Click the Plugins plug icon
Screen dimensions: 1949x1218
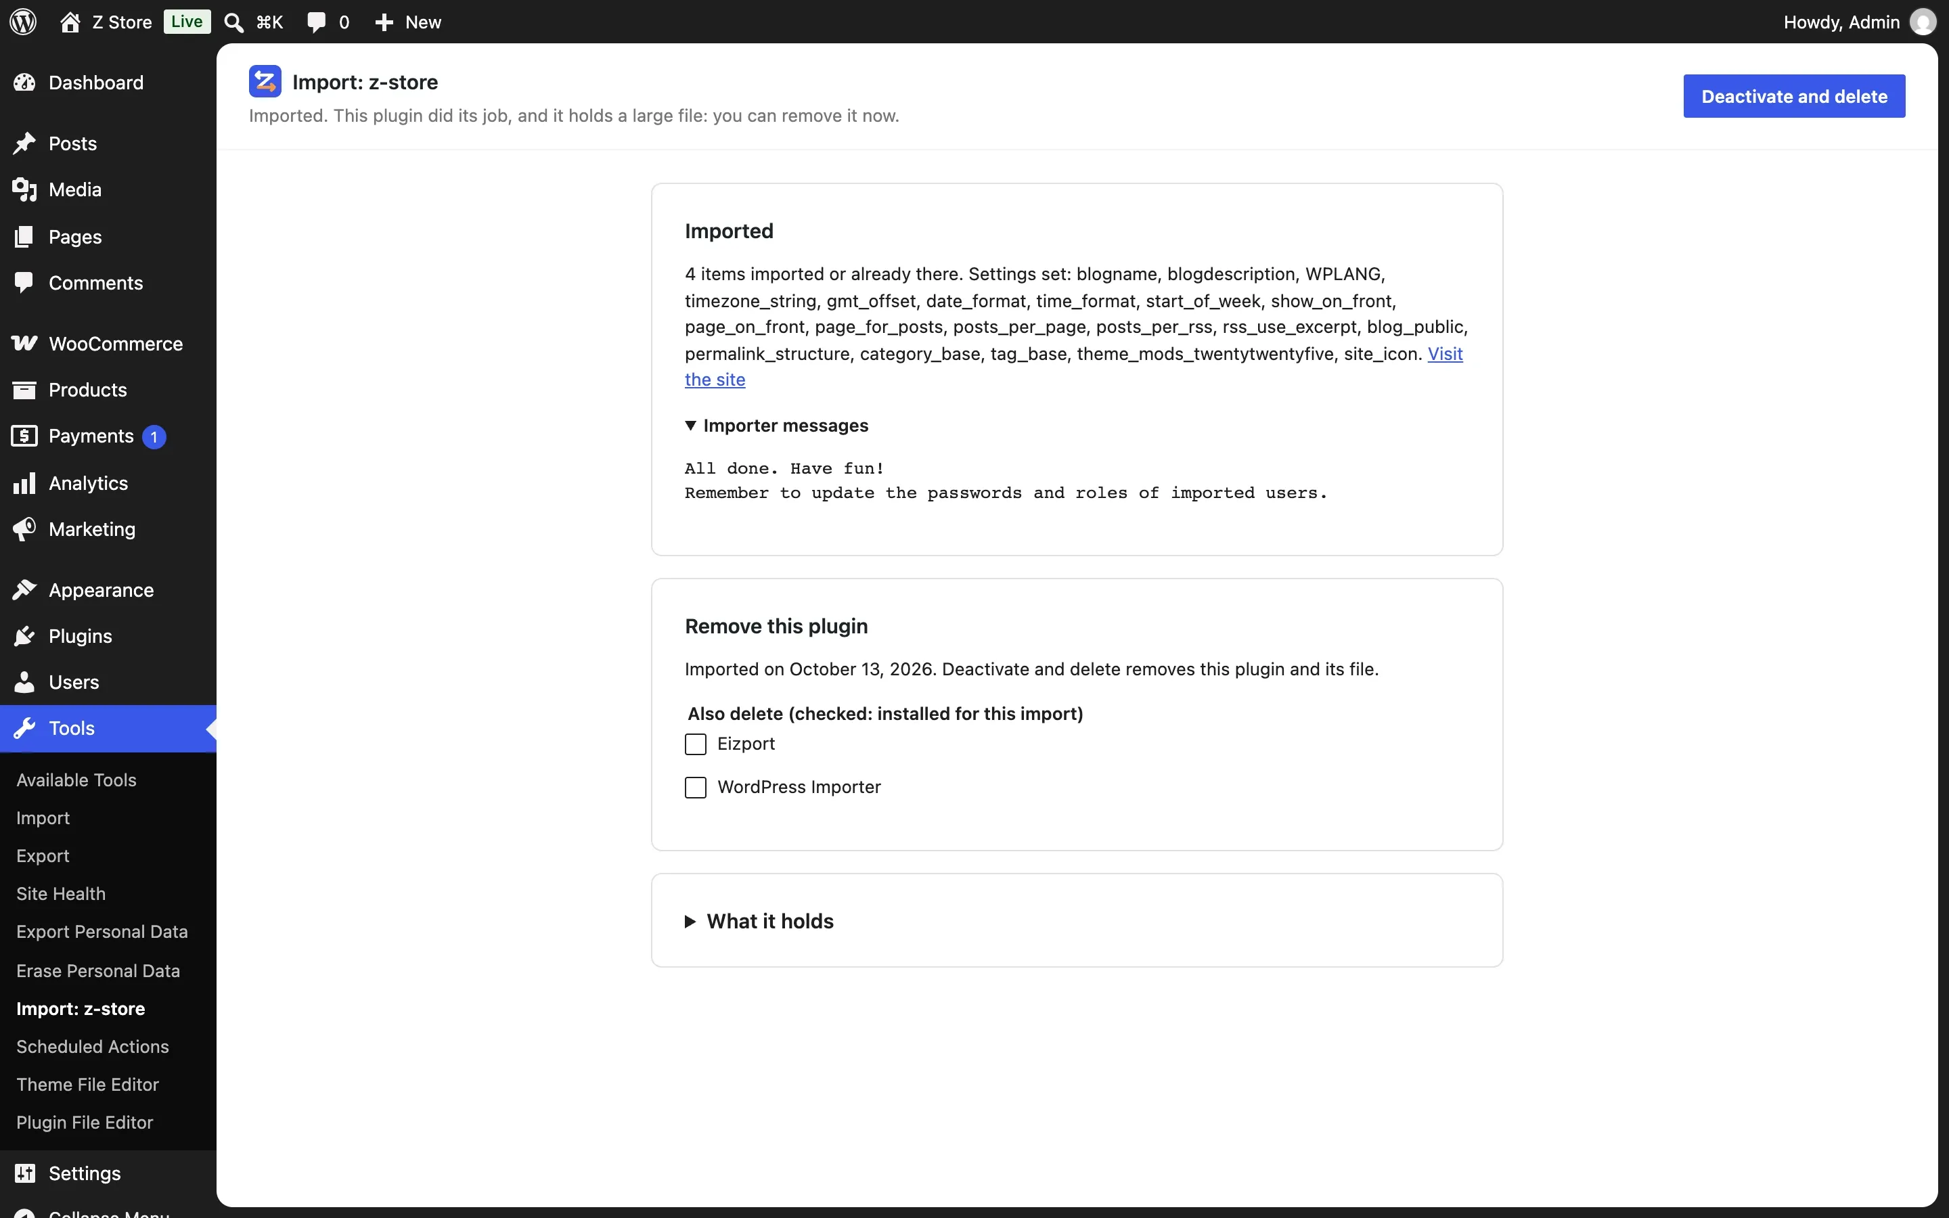click(24, 636)
